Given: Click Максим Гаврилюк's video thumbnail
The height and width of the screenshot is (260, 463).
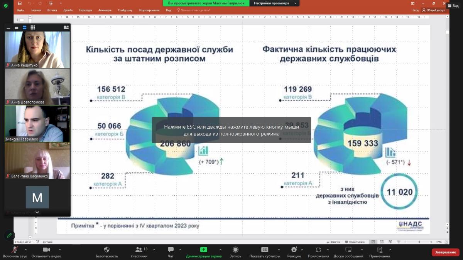Looking at the screenshot, I should point(37,124).
